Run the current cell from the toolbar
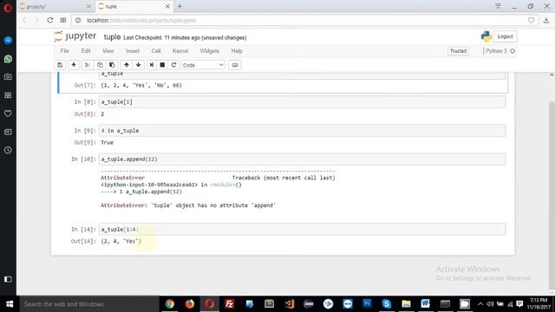This screenshot has width=555, height=312. pyautogui.click(x=152, y=65)
